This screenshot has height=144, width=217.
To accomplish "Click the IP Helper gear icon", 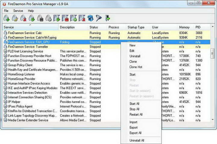I will click(x=5, y=102).
